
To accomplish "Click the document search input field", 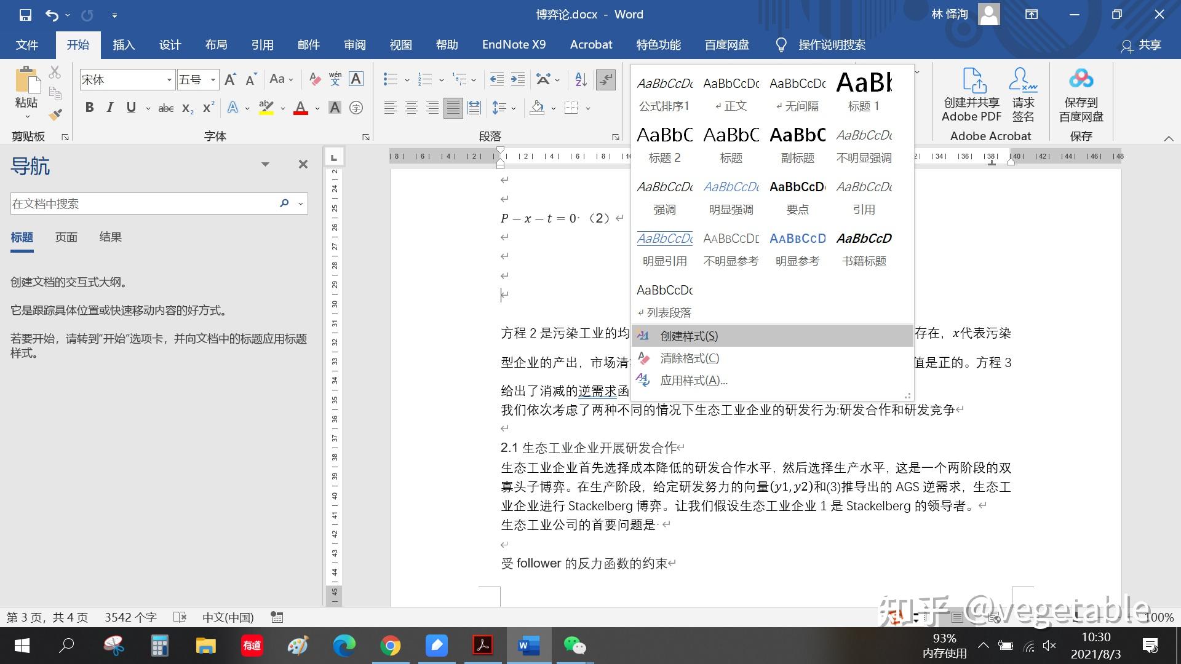I will pyautogui.click(x=141, y=204).
